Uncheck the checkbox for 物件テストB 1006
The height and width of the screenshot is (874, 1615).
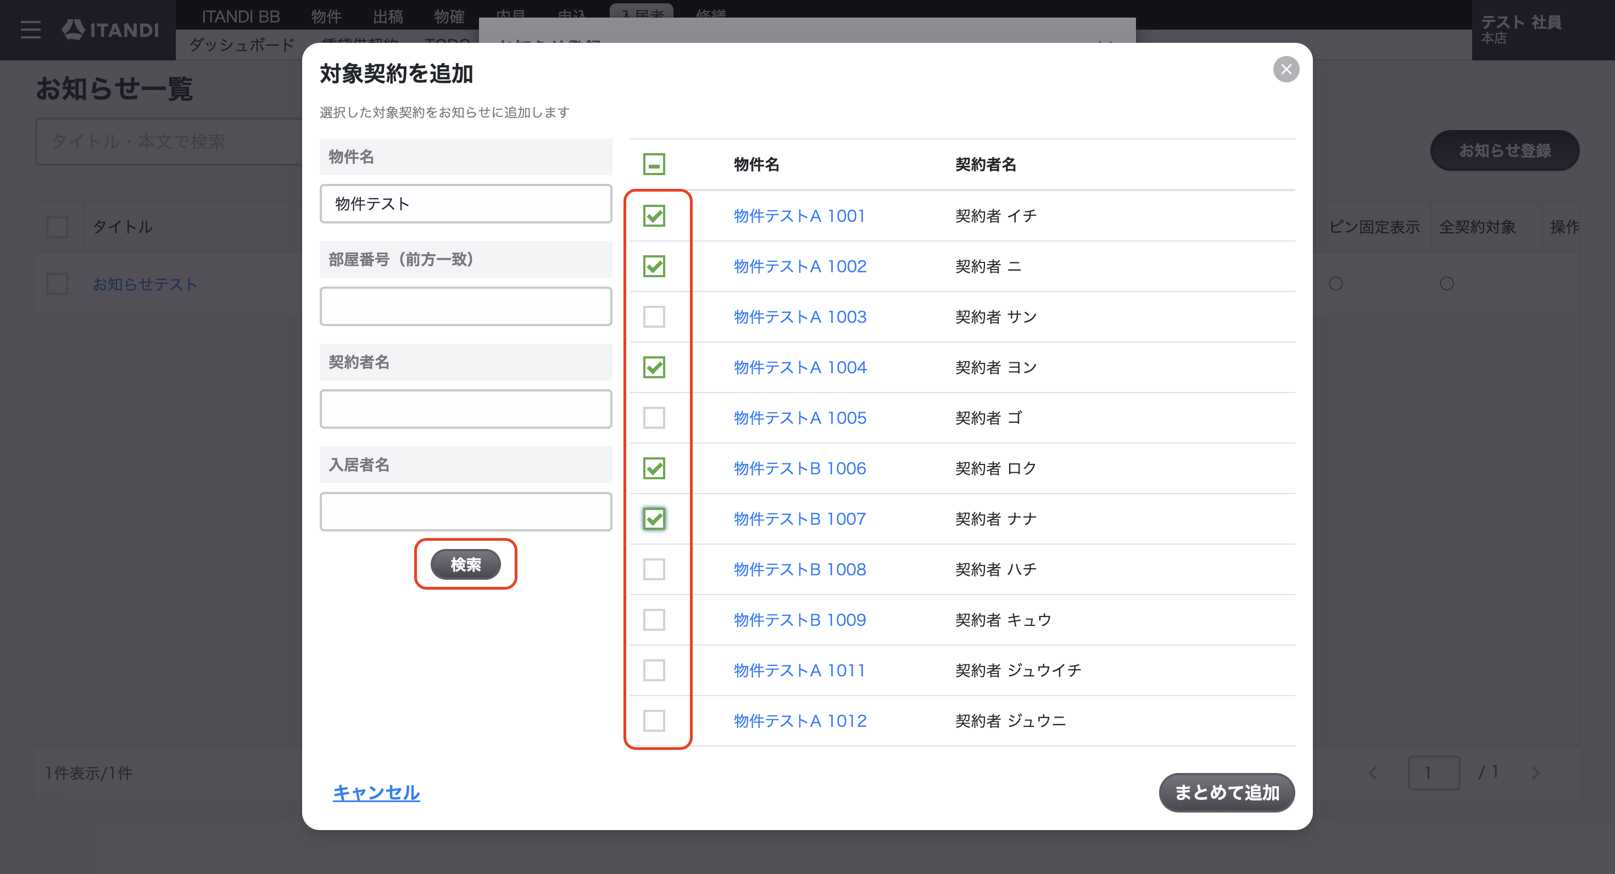tap(654, 468)
